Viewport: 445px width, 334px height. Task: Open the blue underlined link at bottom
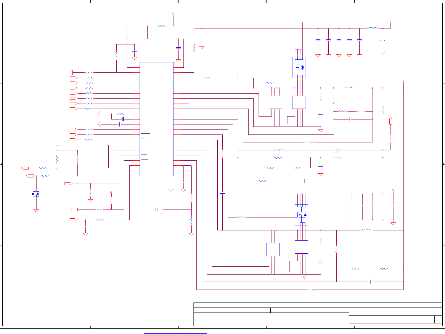coord(175,334)
